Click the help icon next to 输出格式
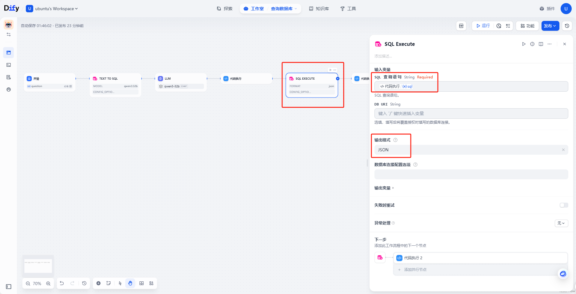This screenshot has height=294, width=576. coord(395,140)
